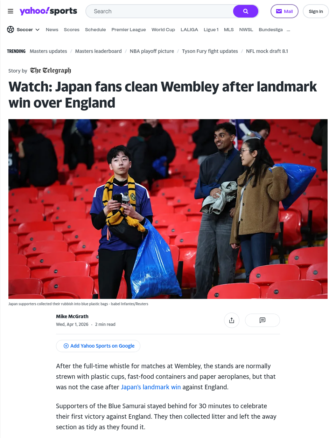Open Japan's landmark win link
Viewport: 336px width, 438px height.
(151, 387)
